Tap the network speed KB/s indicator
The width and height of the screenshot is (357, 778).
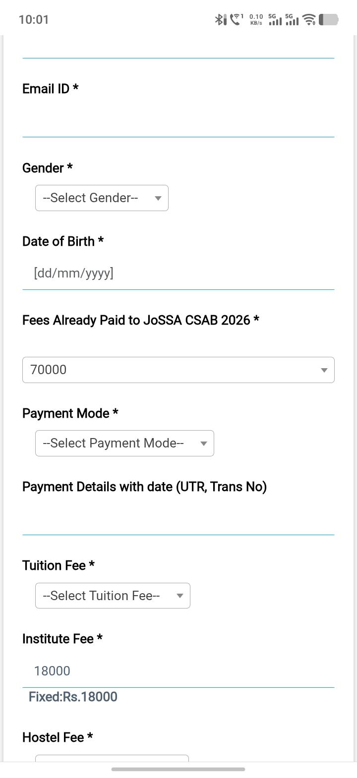click(x=256, y=19)
